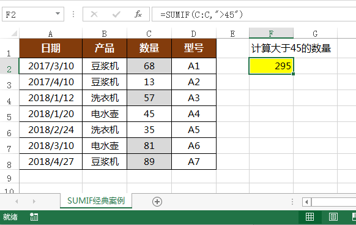Click quantity cell 89
This screenshot has height=225, width=356.
click(x=149, y=161)
